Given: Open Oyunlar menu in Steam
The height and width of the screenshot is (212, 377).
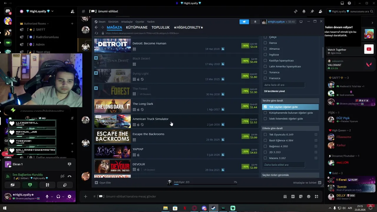Looking at the screenshot, I should tap(140, 22).
